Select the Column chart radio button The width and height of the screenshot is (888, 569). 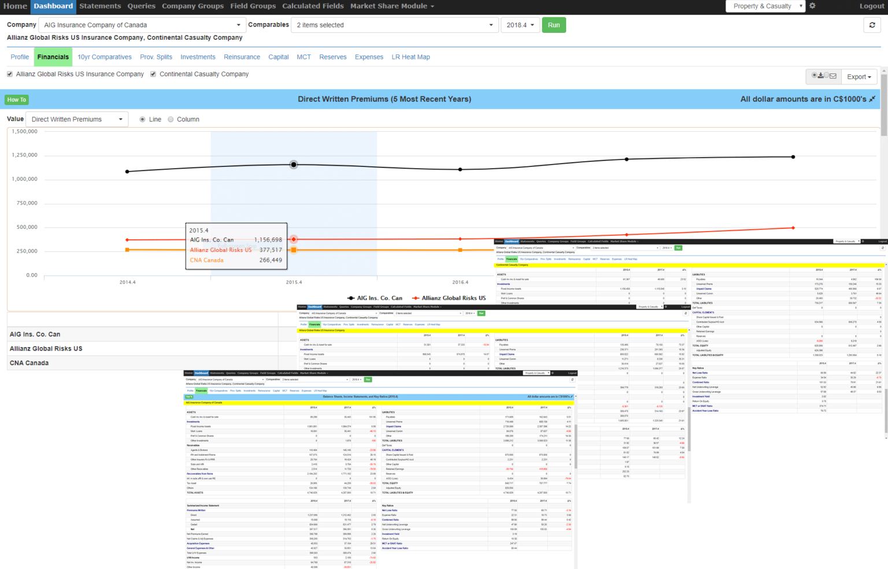171,120
